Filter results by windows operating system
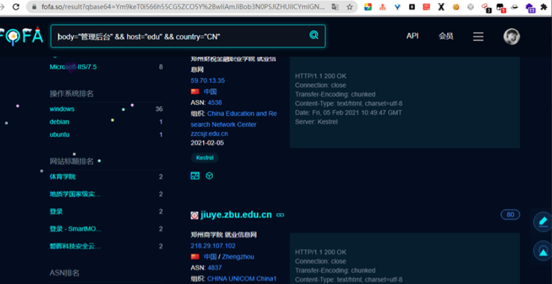The height and width of the screenshot is (284, 552). click(62, 109)
